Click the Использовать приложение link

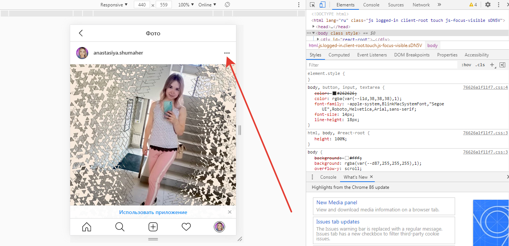[x=153, y=212]
